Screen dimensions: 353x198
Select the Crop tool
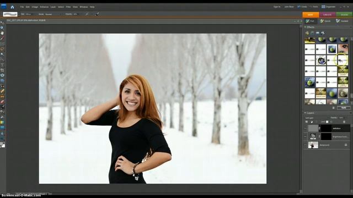2,70
